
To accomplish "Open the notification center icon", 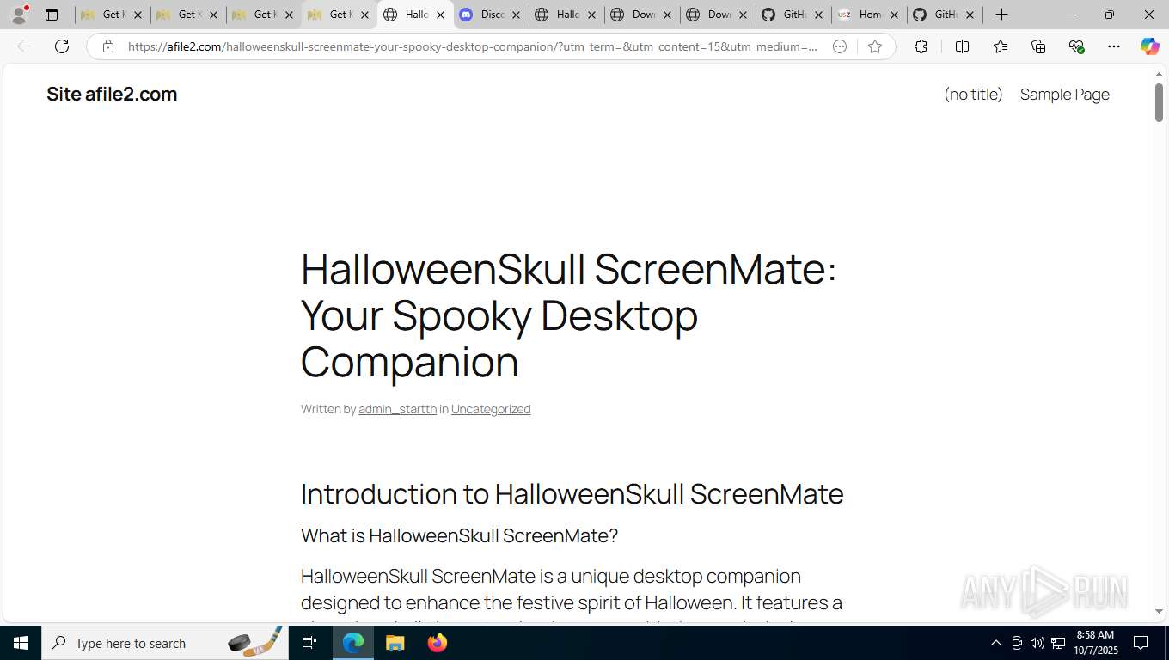I will [1141, 643].
